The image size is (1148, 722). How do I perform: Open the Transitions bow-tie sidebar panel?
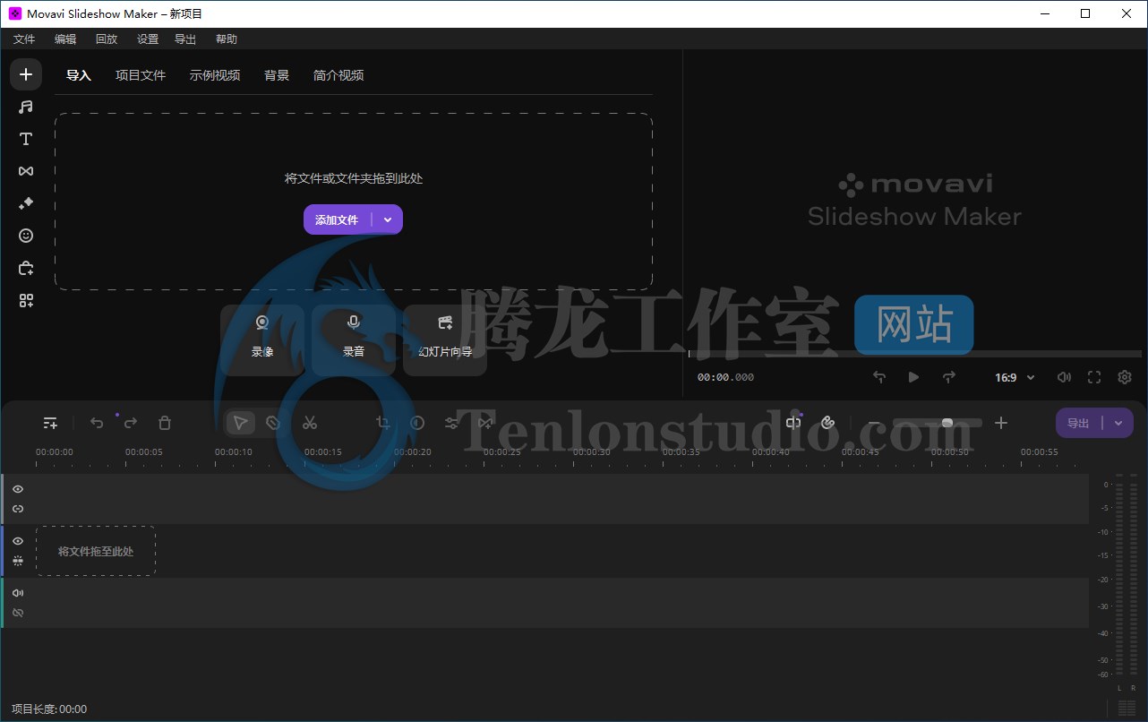pos(26,171)
